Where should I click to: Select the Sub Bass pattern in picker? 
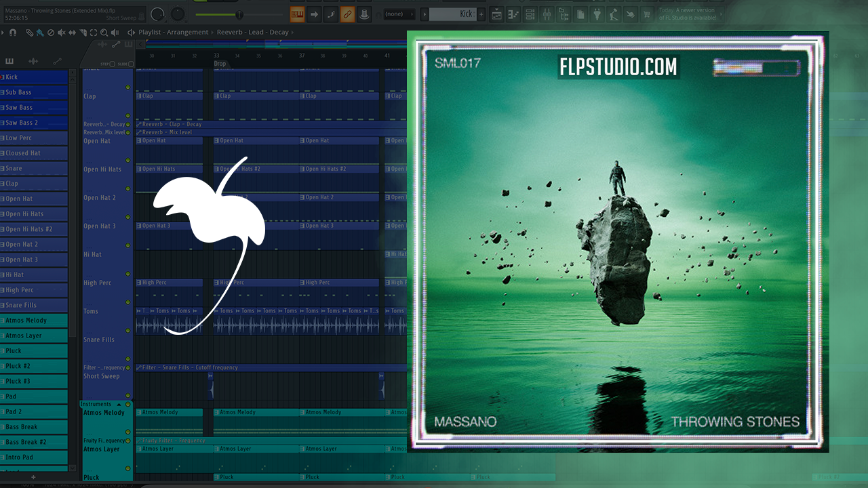click(x=34, y=92)
